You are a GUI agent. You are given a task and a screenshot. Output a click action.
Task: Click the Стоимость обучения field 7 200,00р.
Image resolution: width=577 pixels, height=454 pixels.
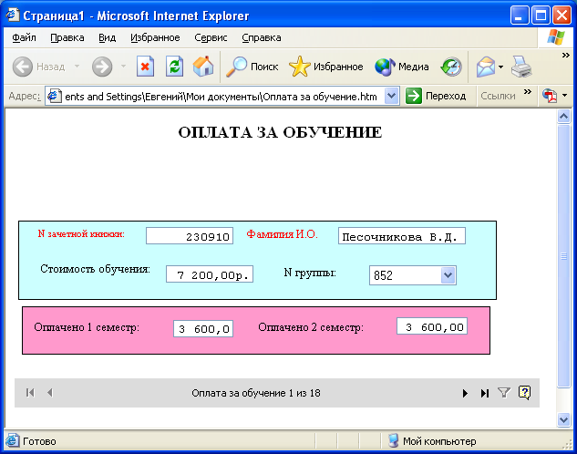tap(210, 274)
